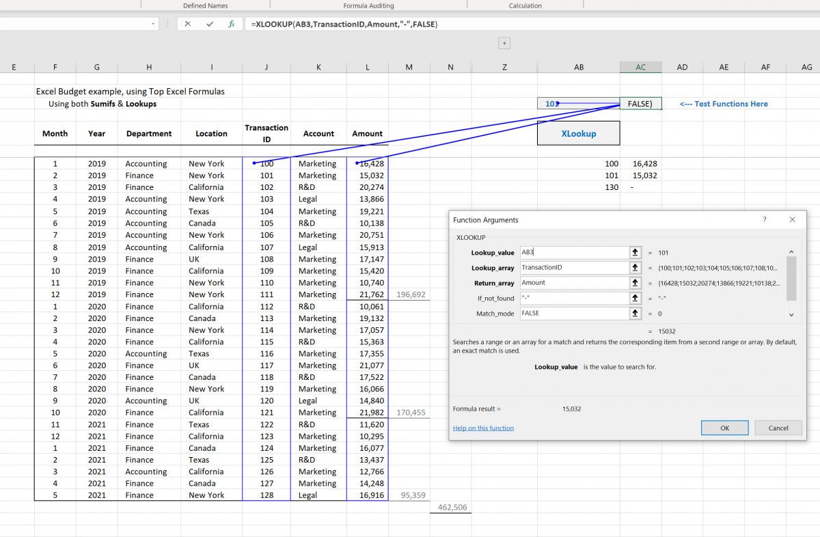Close the Function Arguments dialog
The height and width of the screenshot is (537, 820).
[792, 220]
